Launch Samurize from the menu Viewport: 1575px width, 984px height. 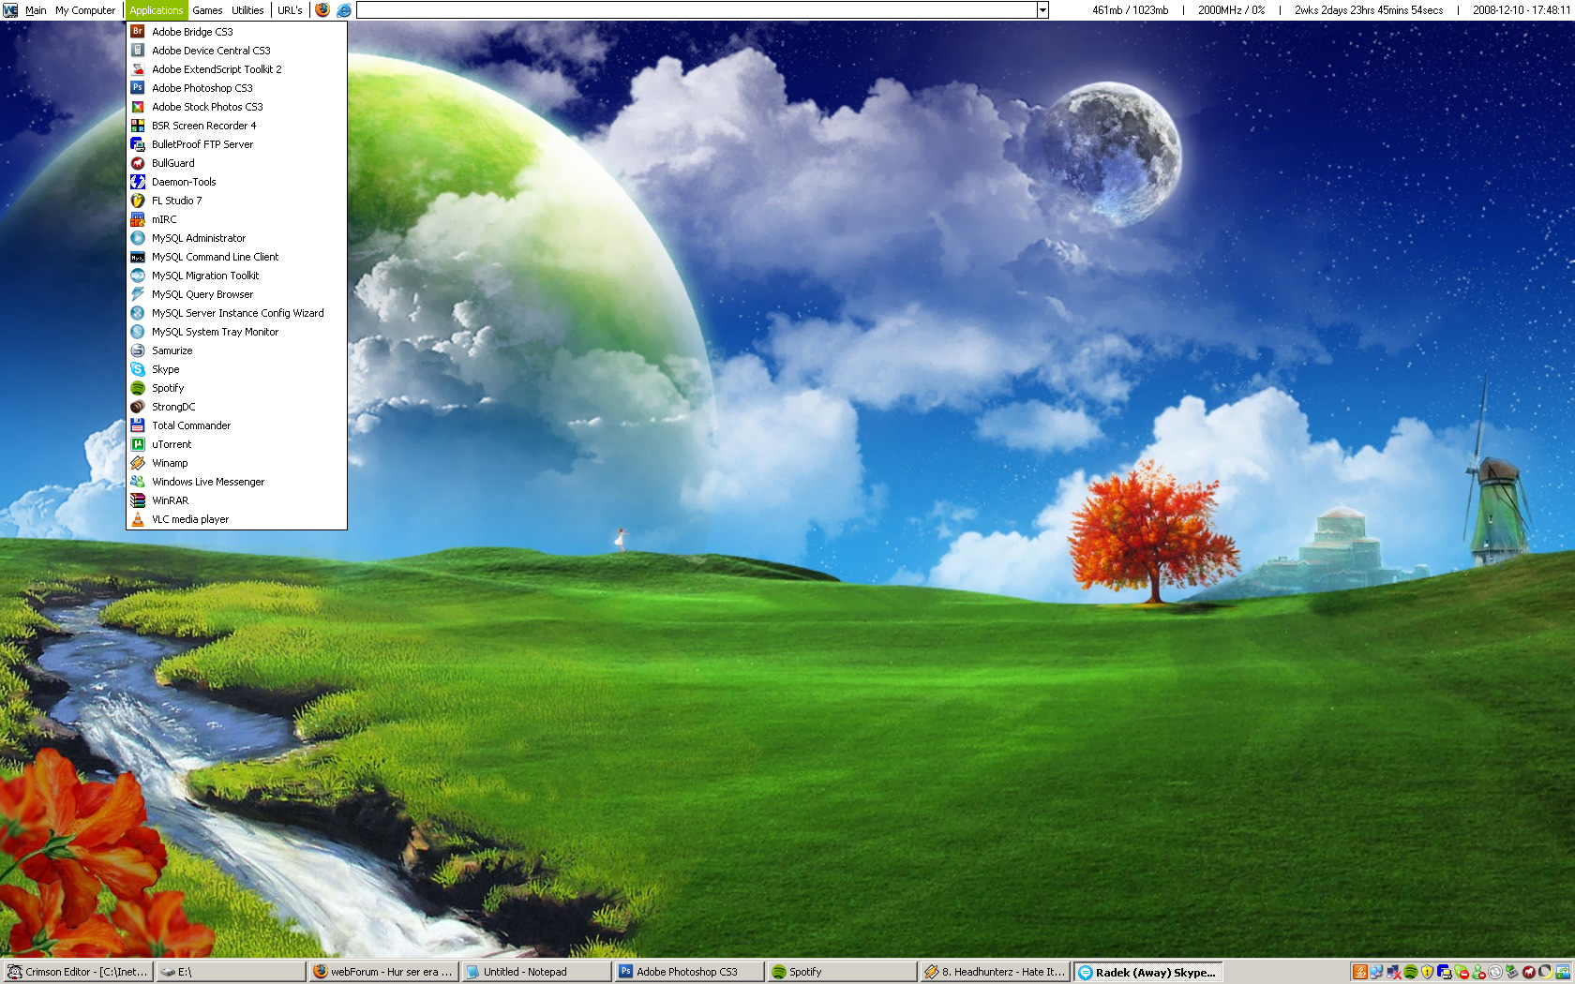(x=237, y=350)
